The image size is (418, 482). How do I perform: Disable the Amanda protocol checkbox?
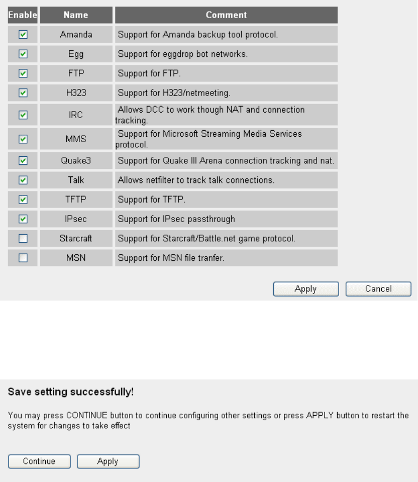pyautogui.click(x=23, y=34)
